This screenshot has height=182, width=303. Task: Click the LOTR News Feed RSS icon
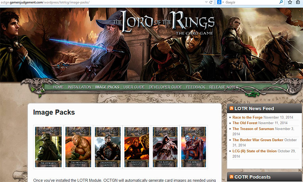pyautogui.click(x=231, y=108)
